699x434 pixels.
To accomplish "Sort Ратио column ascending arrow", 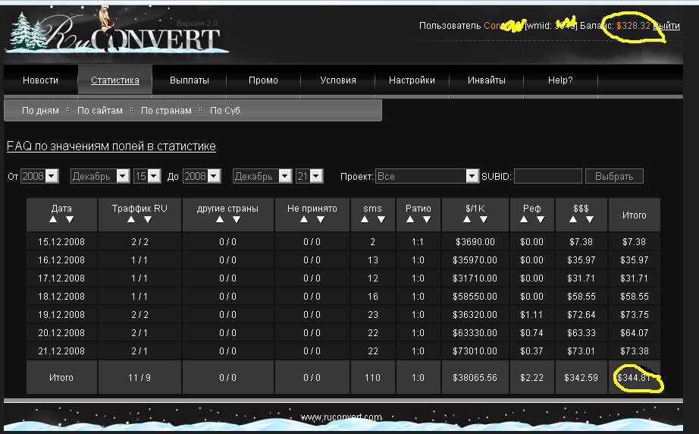I will [x=410, y=219].
